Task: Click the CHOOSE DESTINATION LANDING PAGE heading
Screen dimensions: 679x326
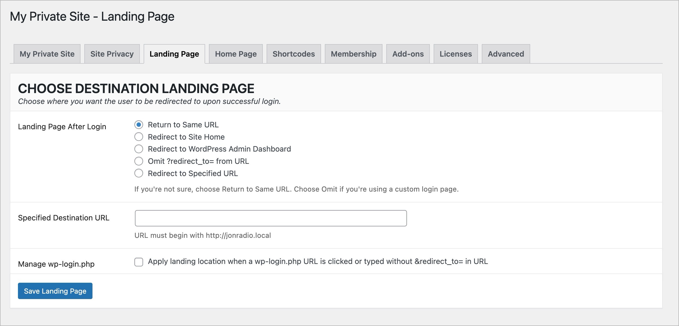Action: 136,88
